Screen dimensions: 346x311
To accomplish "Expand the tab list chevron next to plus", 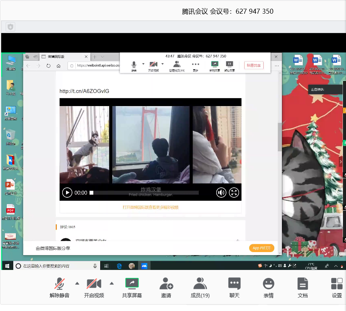I will [102, 57].
